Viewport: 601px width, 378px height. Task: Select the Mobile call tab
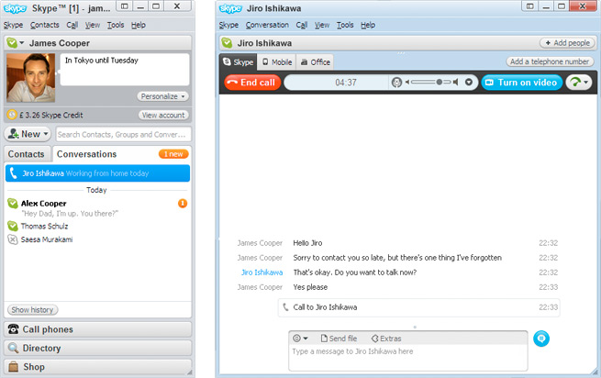(x=277, y=62)
